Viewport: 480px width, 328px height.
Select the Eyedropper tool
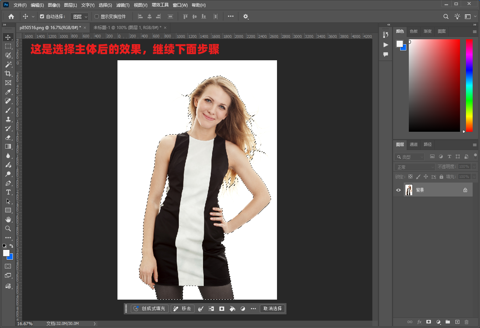tap(8, 92)
